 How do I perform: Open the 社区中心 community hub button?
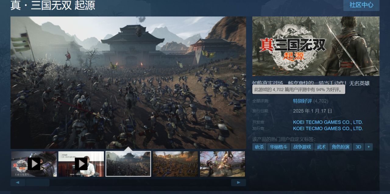pos(361,5)
